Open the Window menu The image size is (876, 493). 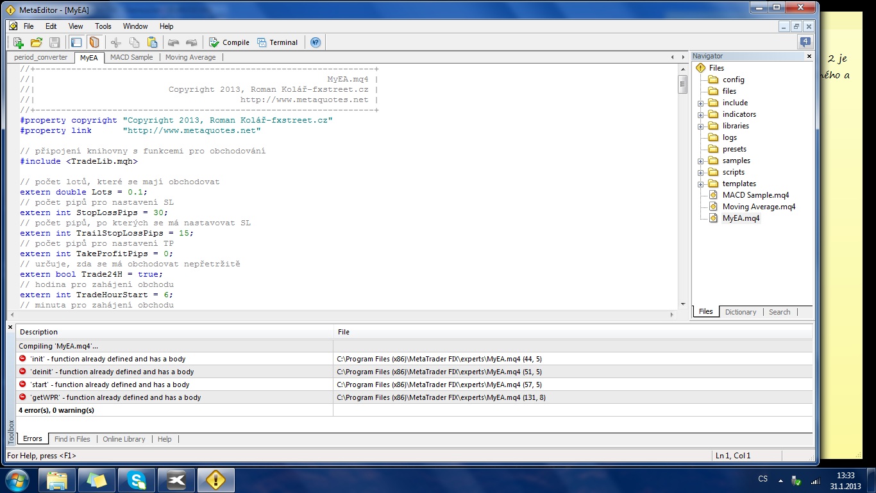pos(135,26)
